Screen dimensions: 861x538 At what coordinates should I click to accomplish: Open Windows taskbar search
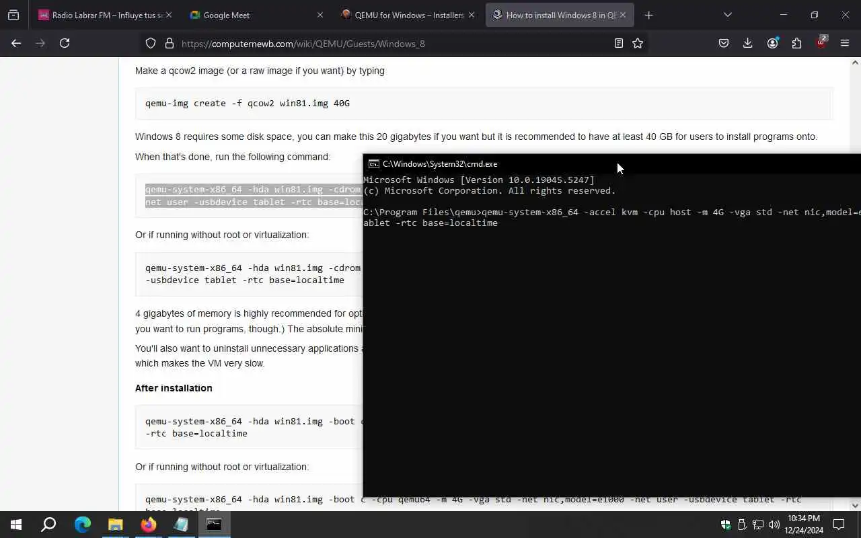(48, 525)
